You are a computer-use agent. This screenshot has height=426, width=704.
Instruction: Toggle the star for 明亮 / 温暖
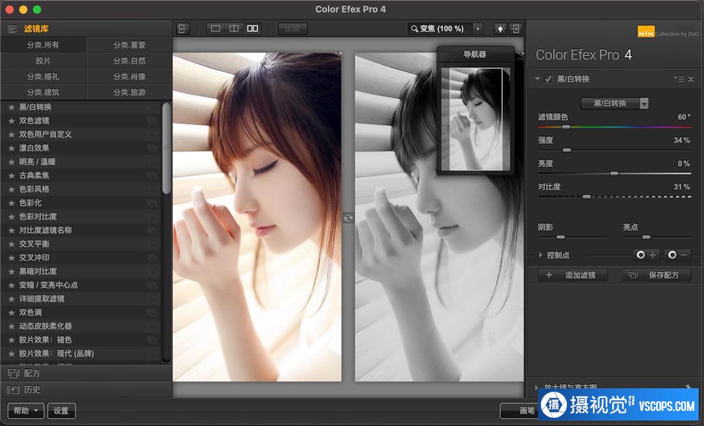point(12,162)
